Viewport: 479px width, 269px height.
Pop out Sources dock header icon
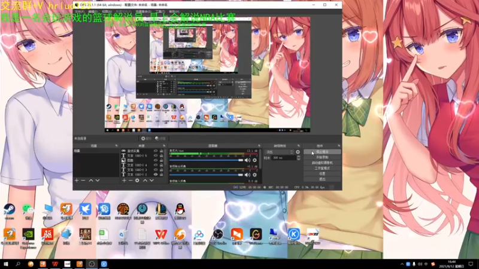pos(164,146)
